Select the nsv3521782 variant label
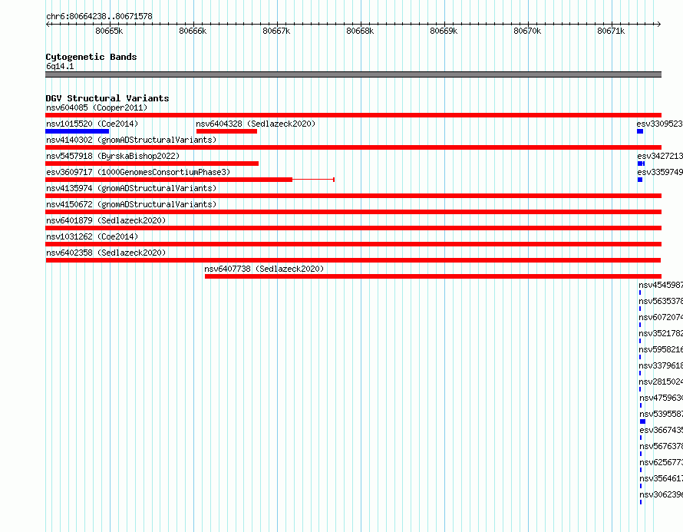 (661, 333)
